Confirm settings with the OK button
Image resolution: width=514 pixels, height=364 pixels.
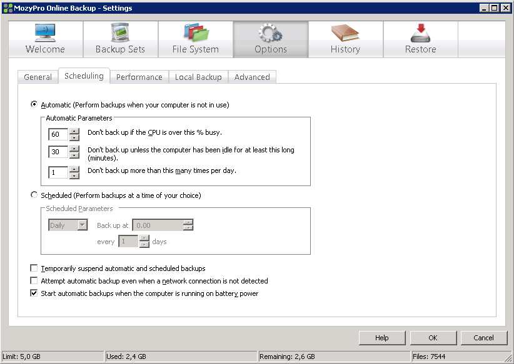click(x=433, y=338)
